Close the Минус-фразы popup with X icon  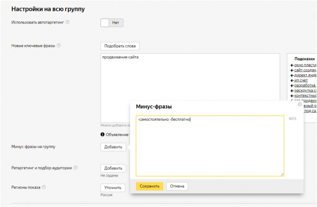[x=300, y=105]
